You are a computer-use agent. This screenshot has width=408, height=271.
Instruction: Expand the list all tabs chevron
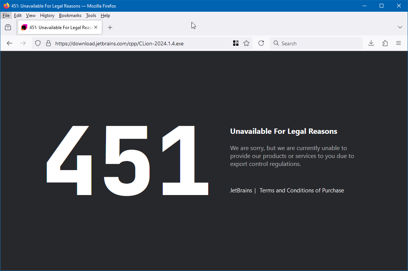click(400, 27)
